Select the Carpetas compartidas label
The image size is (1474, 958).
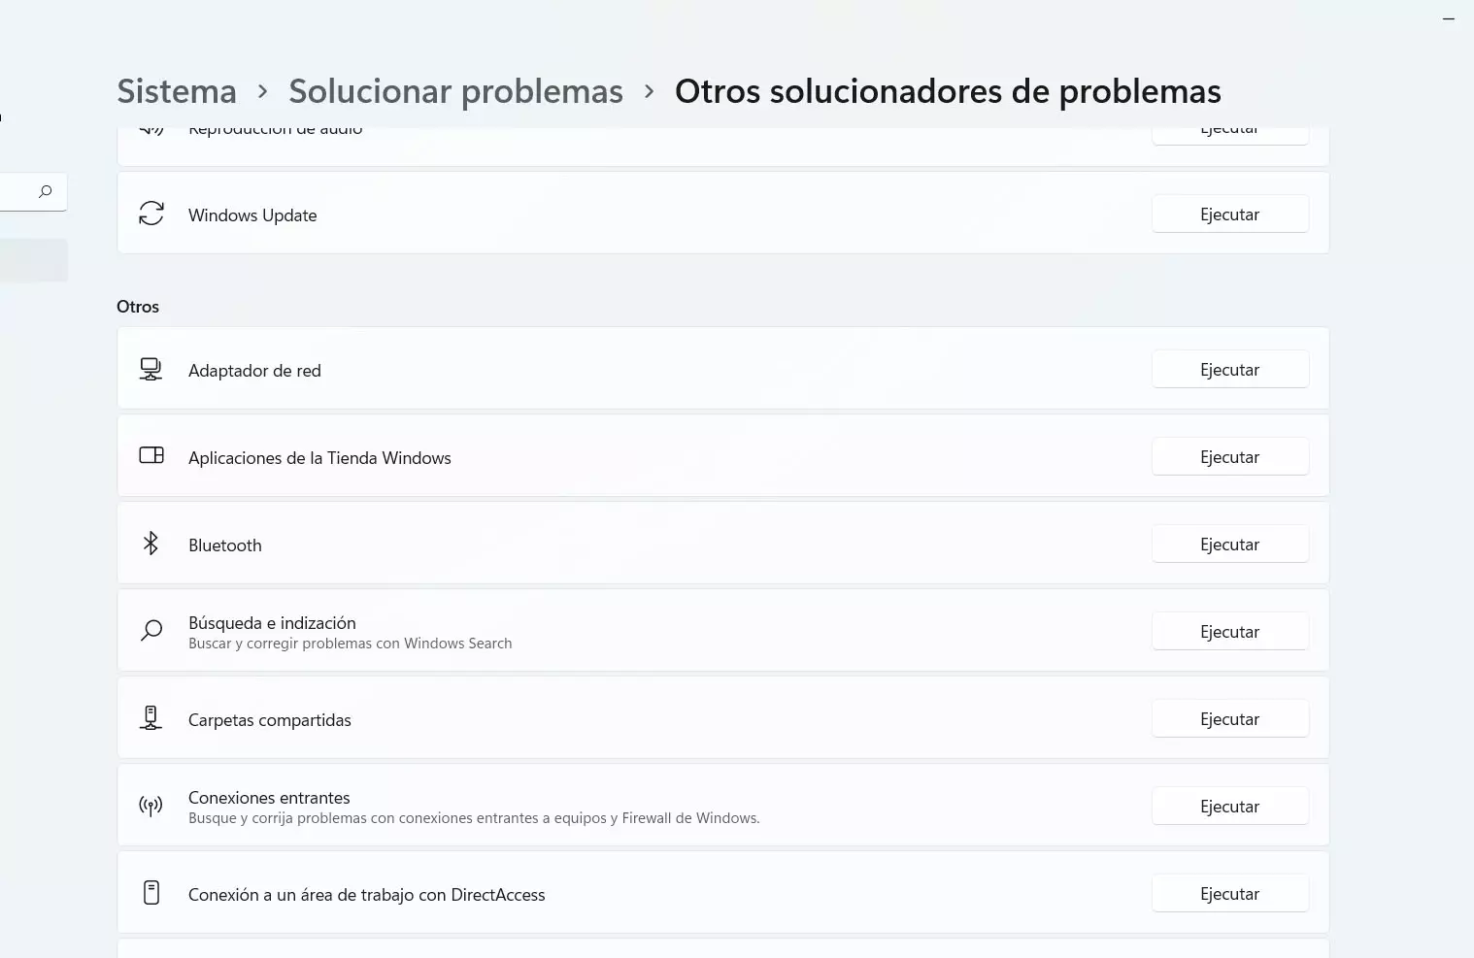coord(270,720)
